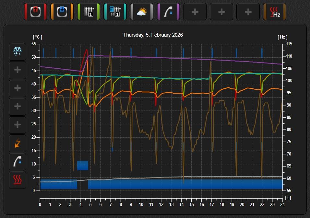Click the hour 12 tick on the time axis
Image resolution: width=310 pixels, height=218 pixels.
click(161, 204)
